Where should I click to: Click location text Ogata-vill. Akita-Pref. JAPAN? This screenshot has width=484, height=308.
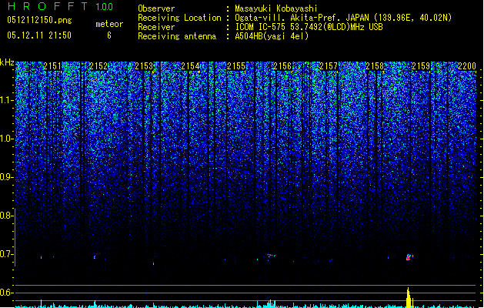(302, 18)
